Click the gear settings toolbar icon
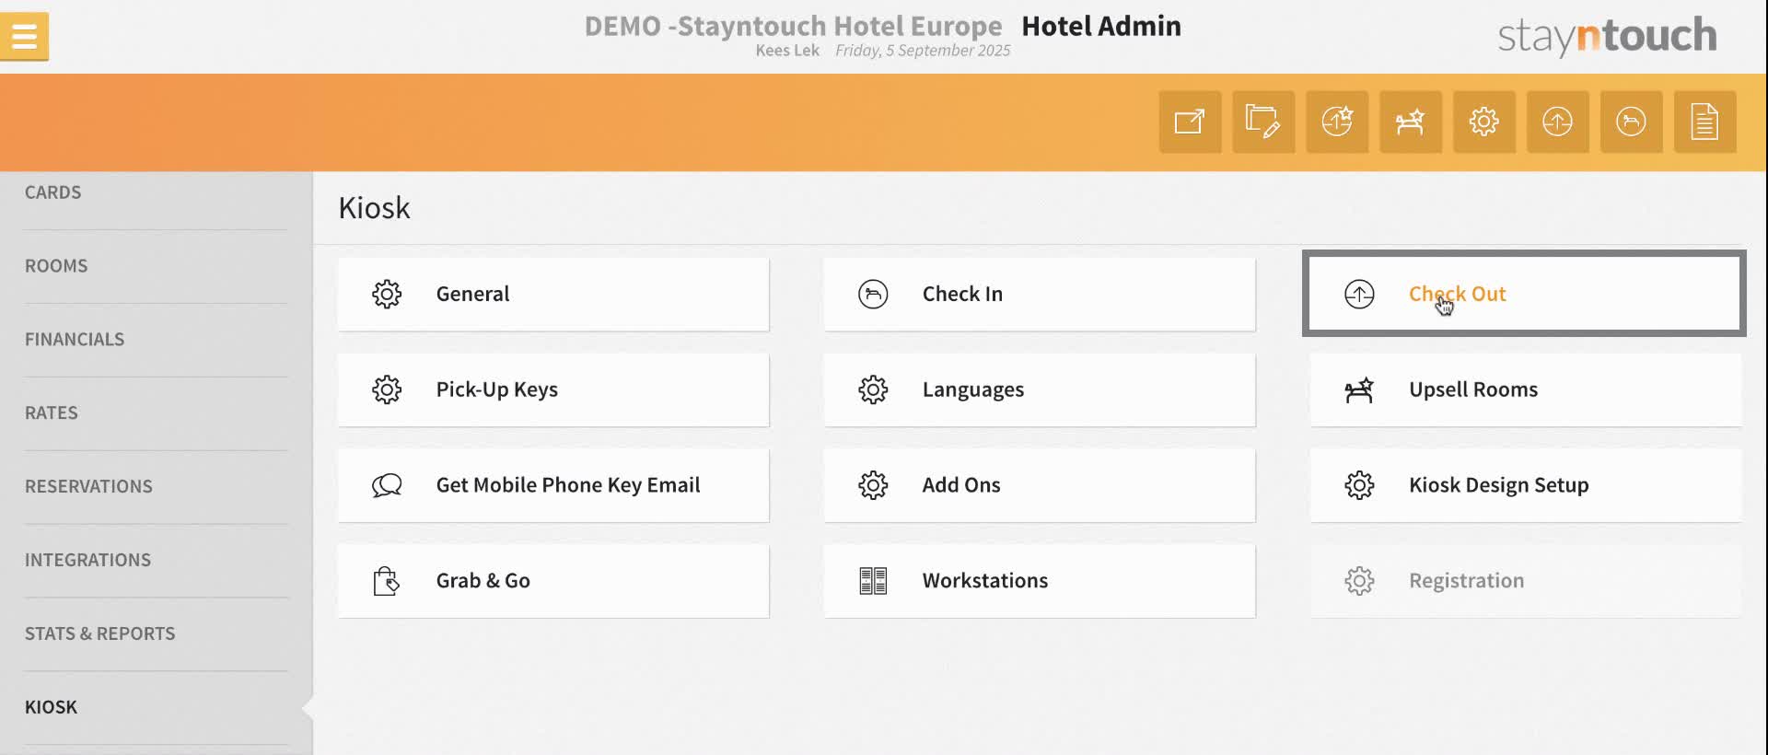The height and width of the screenshot is (755, 1768). click(1484, 122)
